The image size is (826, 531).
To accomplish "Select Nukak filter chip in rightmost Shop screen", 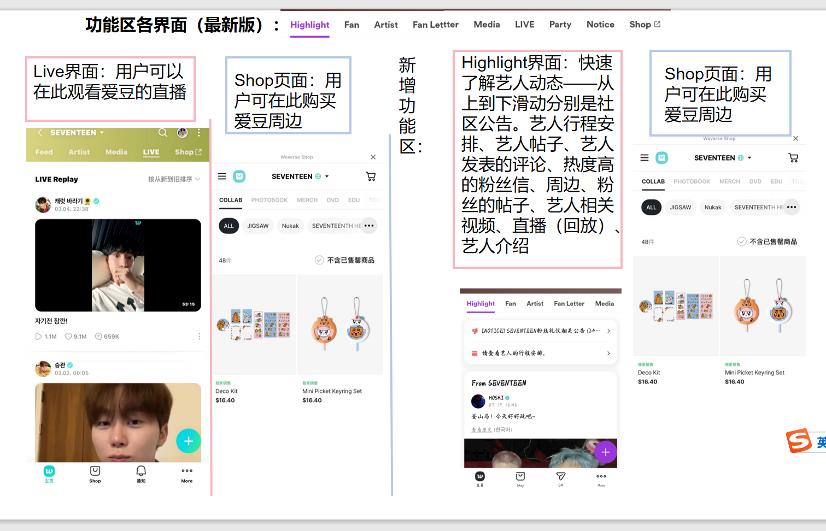I will 713,207.
